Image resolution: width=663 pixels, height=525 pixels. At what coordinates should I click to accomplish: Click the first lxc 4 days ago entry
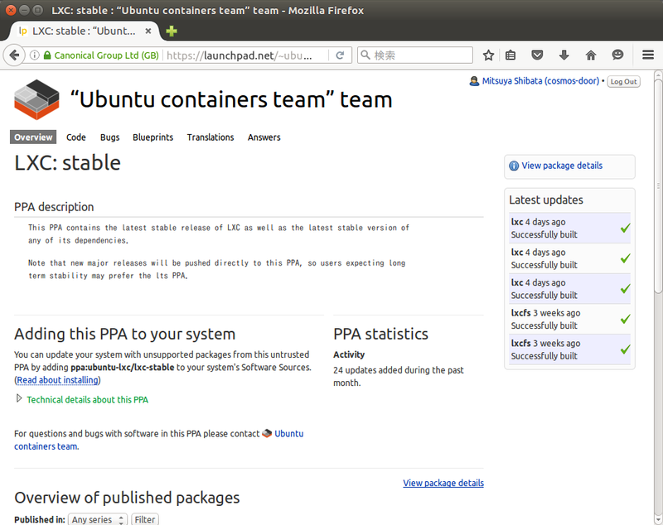[569, 228]
